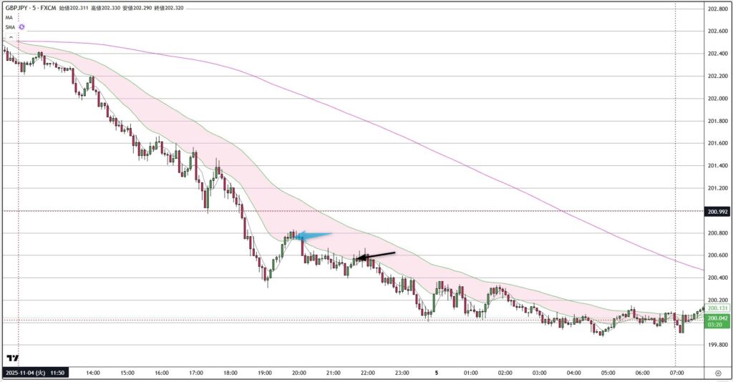Click the 200.400 price axis label

(x=717, y=278)
